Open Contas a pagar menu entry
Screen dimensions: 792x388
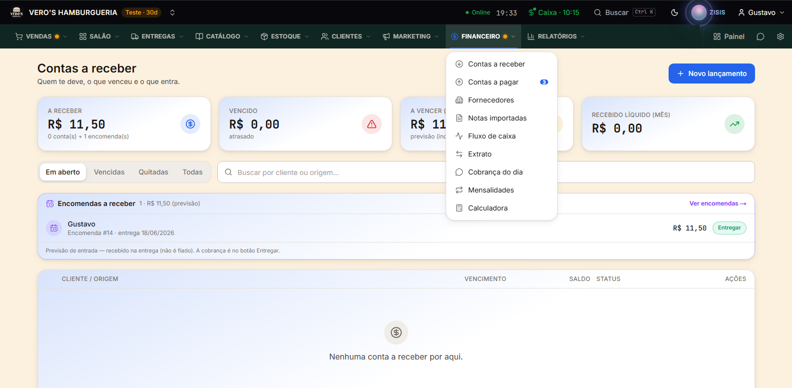pyautogui.click(x=502, y=82)
